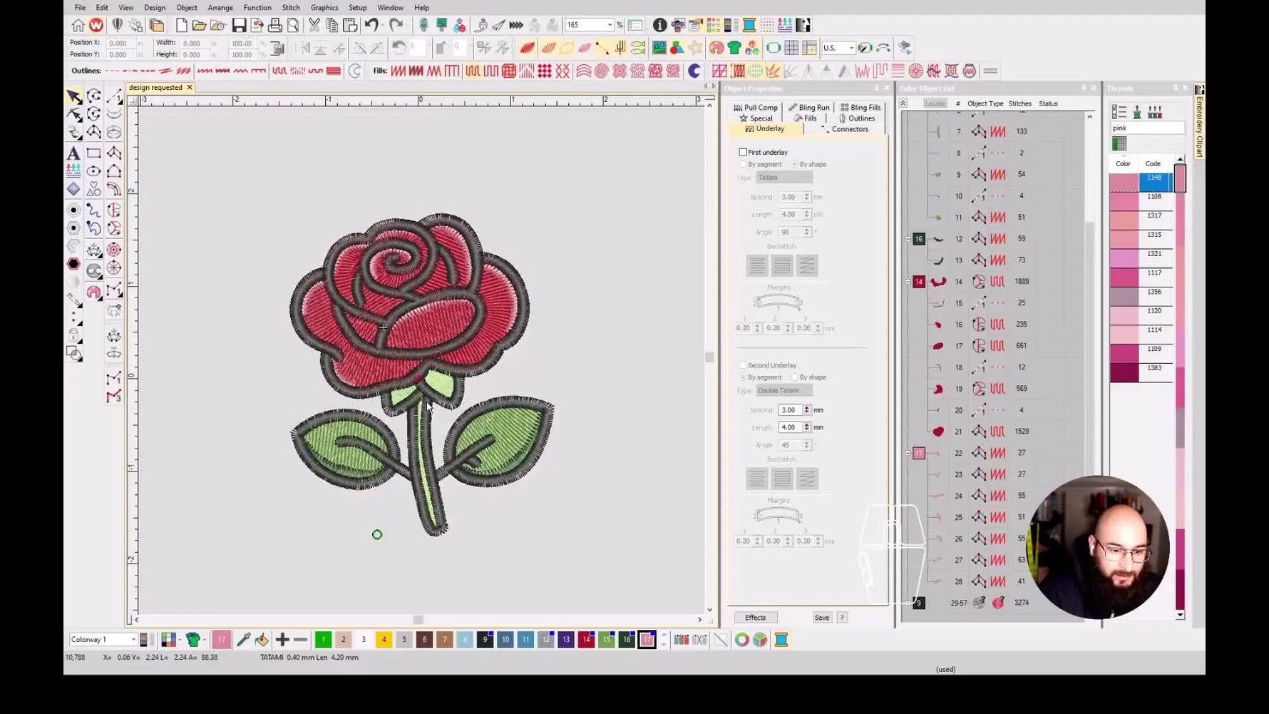This screenshot has width=1269, height=714.
Task: Enable the Second Underlay checkbox
Action: (x=743, y=365)
